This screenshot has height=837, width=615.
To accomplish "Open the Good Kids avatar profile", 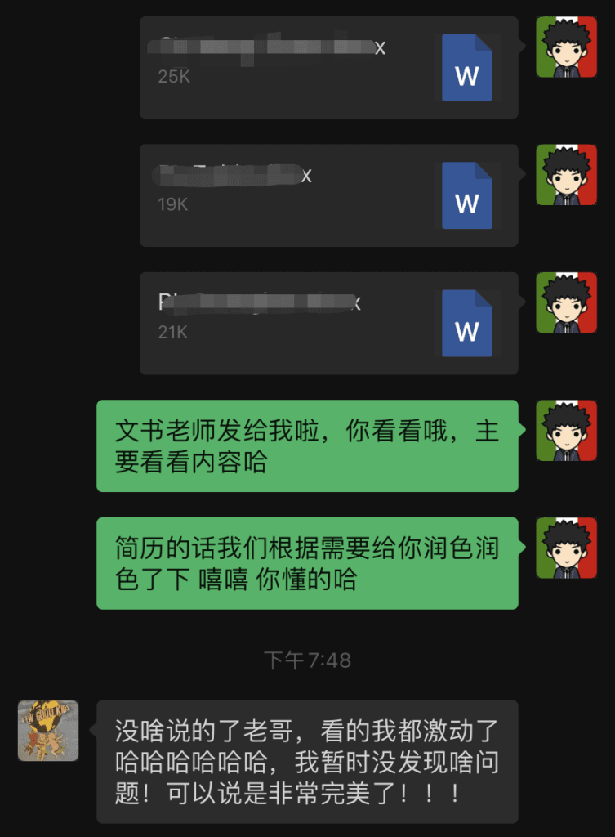I will (48, 731).
